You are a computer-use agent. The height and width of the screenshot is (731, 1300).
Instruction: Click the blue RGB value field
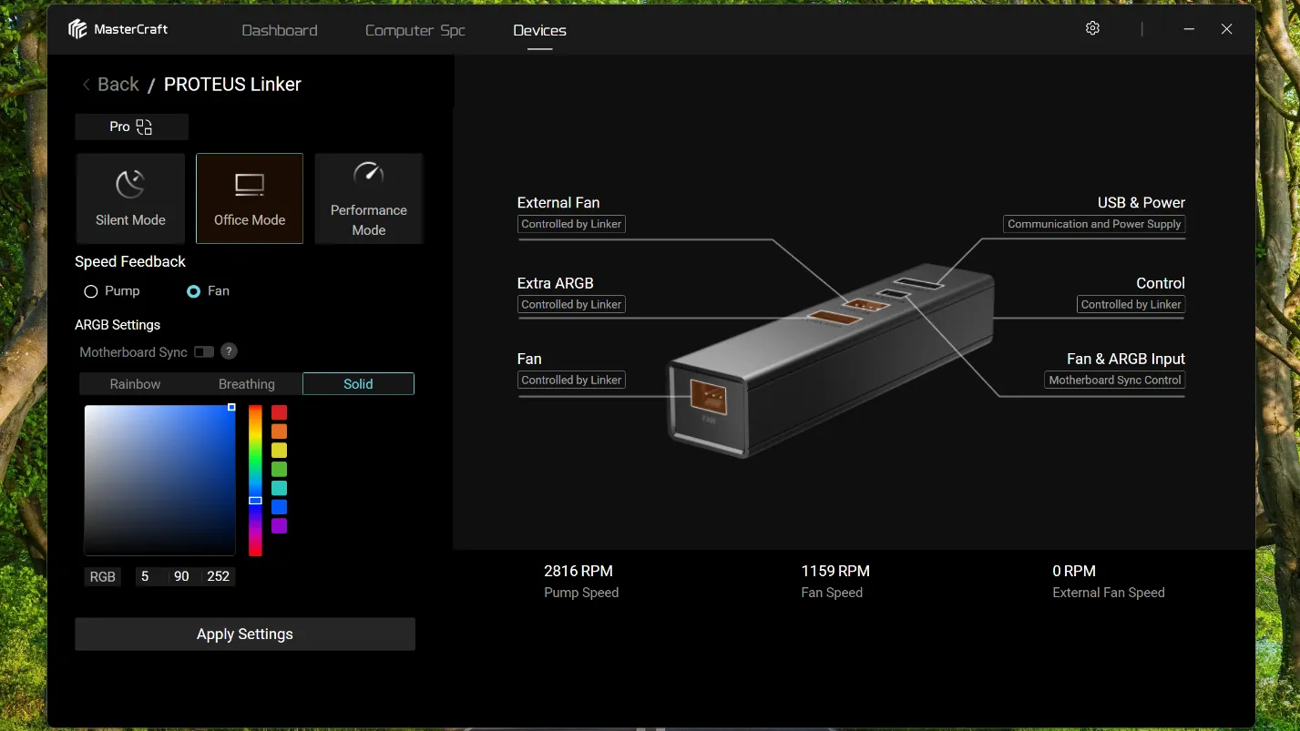(x=218, y=576)
